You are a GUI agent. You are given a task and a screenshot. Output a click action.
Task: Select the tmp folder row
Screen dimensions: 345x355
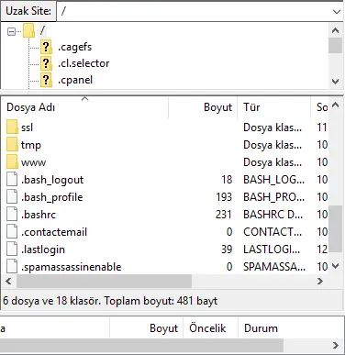(x=165, y=145)
